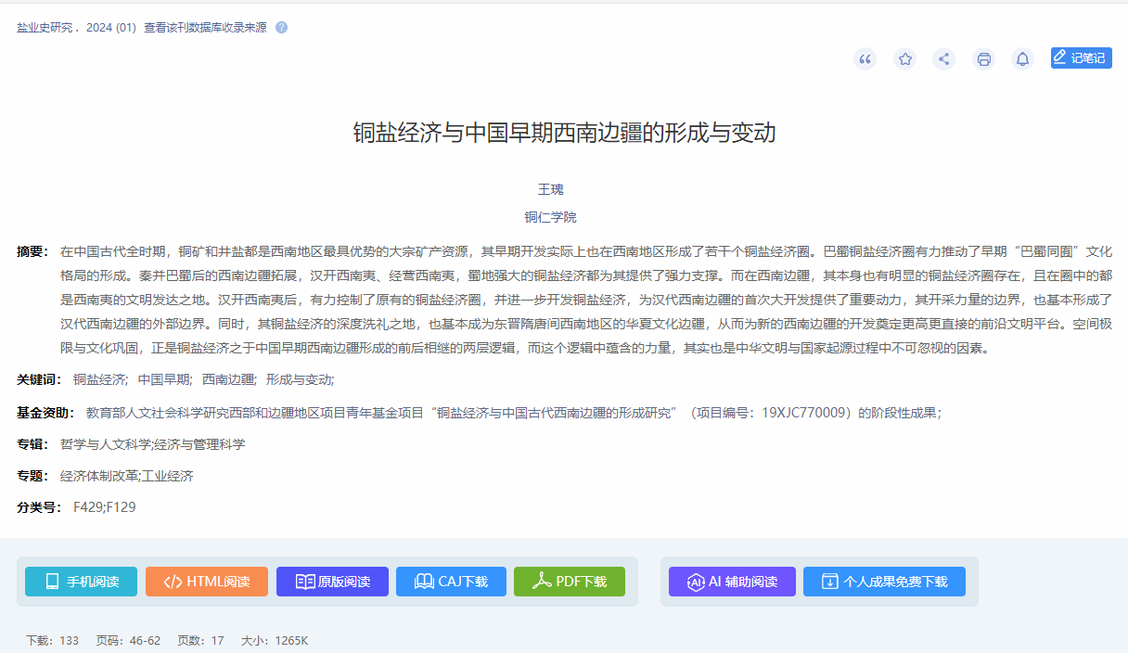This screenshot has width=1128, height=653.
Task: Download the PDF file
Action: point(569,582)
